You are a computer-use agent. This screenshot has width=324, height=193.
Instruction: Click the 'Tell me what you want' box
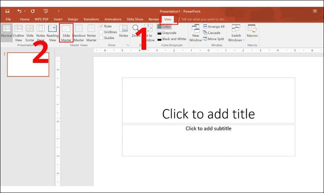[207, 19]
